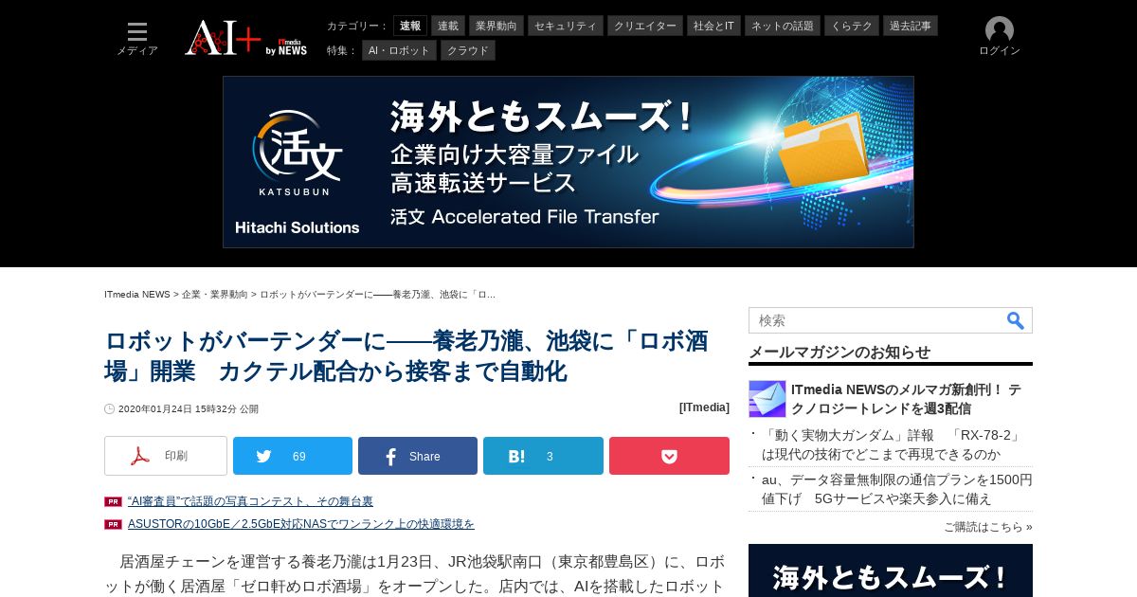Select the ネットの話題 category tab
Viewport: 1137px width, 597px height.
pyautogui.click(x=783, y=26)
